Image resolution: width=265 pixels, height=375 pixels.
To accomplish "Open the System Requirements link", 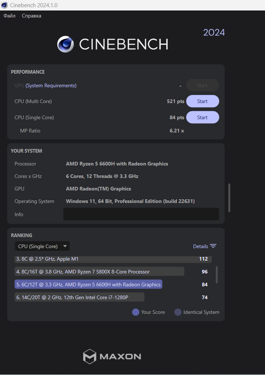I will point(51,86).
